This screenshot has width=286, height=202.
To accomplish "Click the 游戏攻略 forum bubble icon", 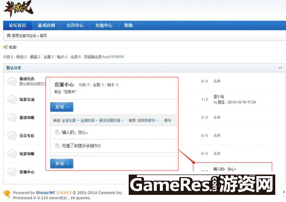I will [x=12, y=118].
